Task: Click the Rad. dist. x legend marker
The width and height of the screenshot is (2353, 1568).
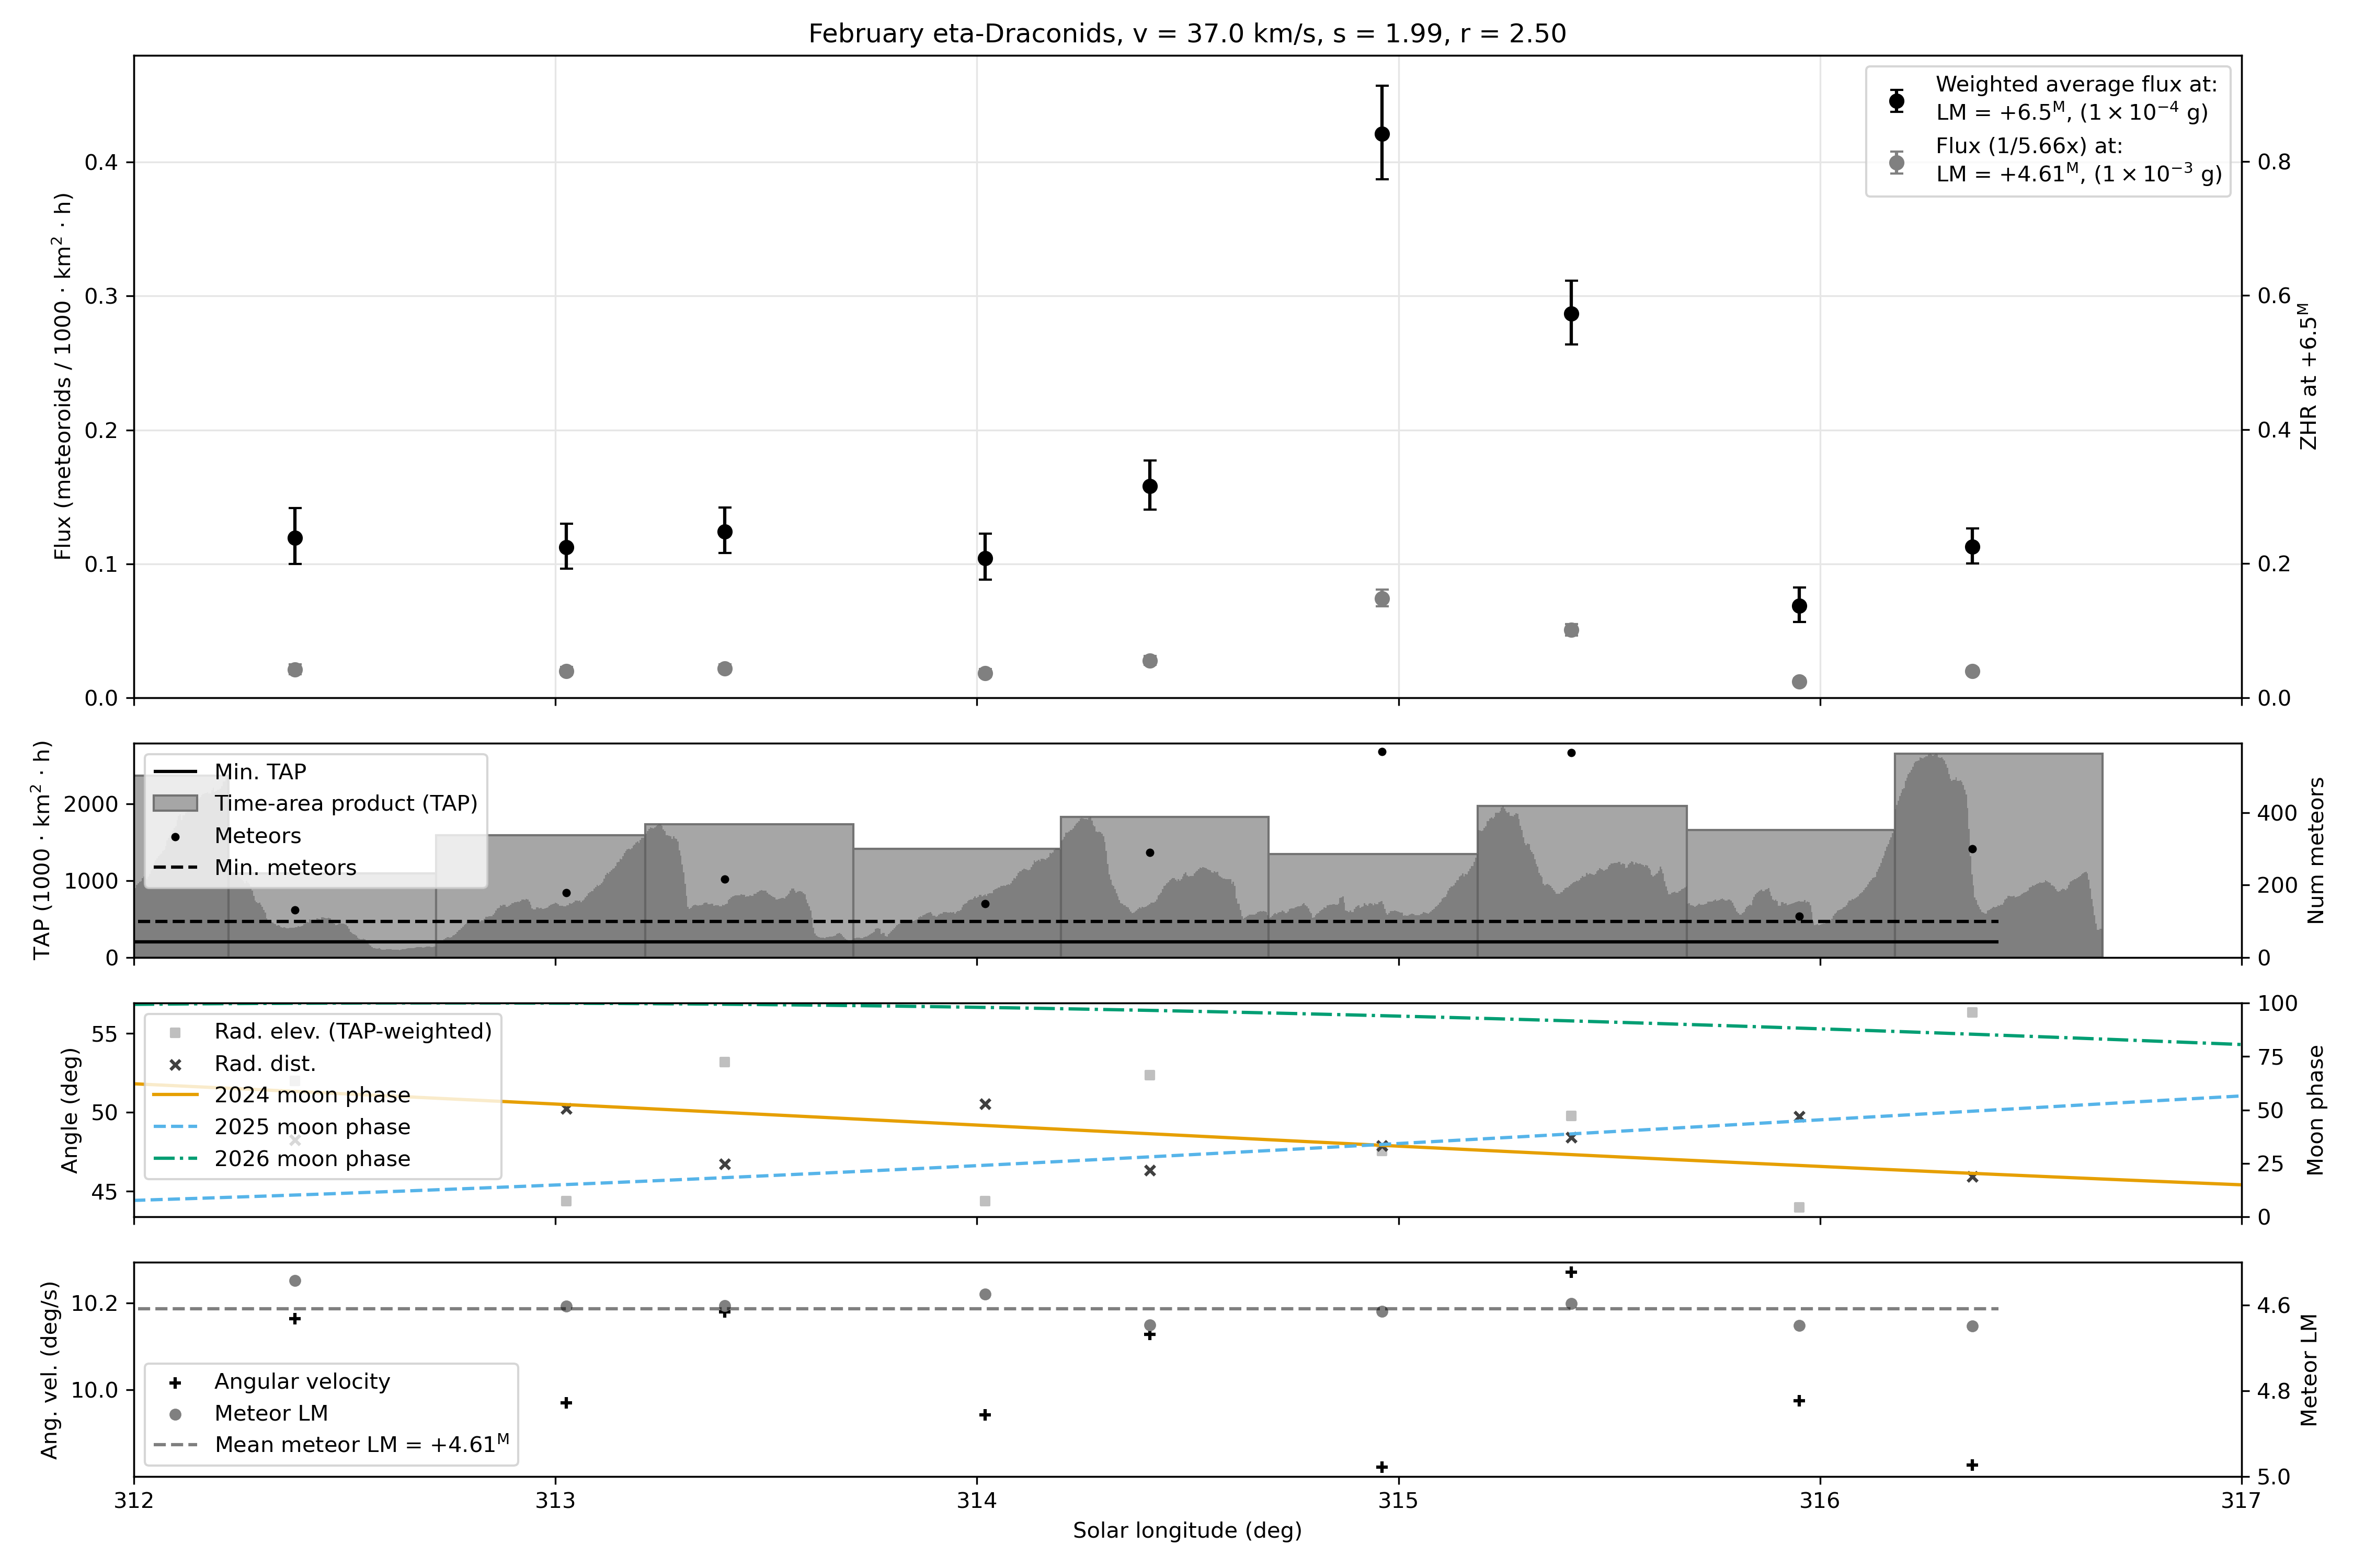Action: (175, 1065)
